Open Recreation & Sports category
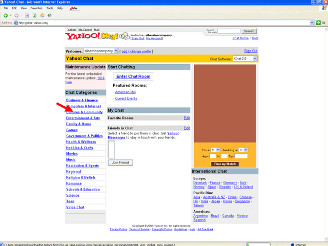Viewport: 328px width, 246px height. coord(83,166)
